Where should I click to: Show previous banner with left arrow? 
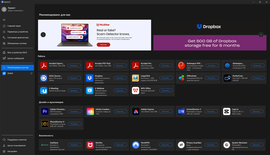[x=43, y=35]
